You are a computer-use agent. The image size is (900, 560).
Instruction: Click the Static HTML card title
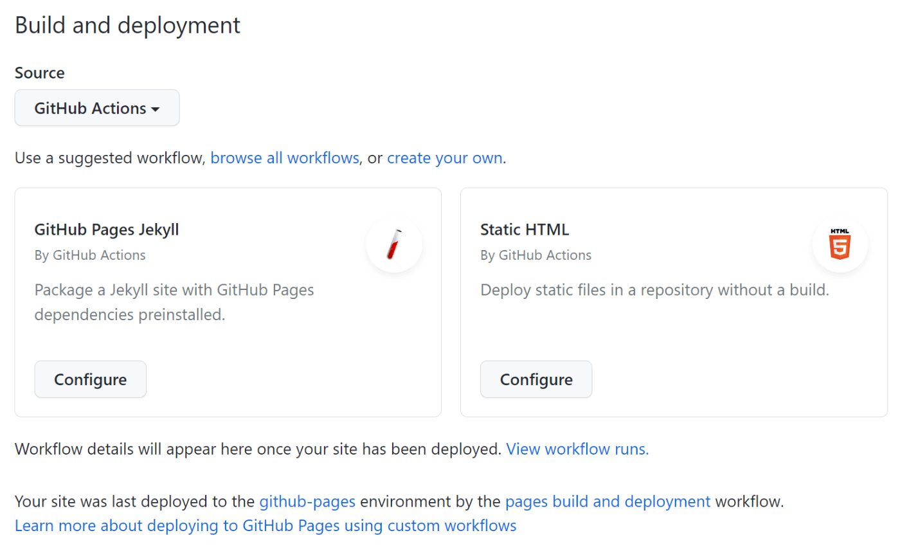(525, 230)
